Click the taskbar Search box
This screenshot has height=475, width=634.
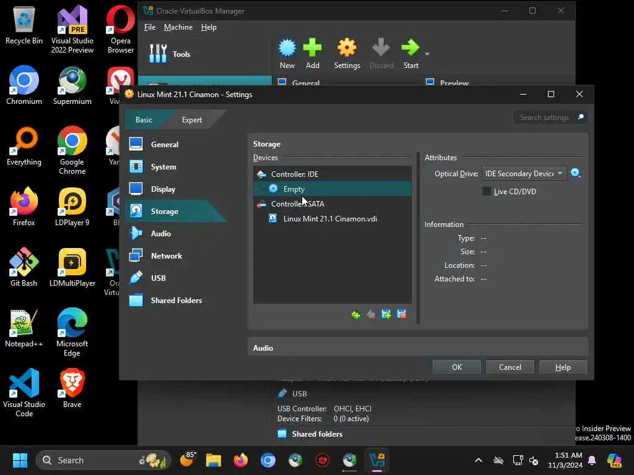pos(103,460)
